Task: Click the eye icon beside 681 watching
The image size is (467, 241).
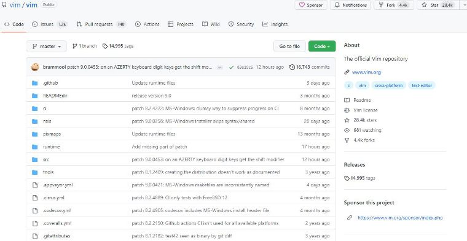Action: pos(347,130)
